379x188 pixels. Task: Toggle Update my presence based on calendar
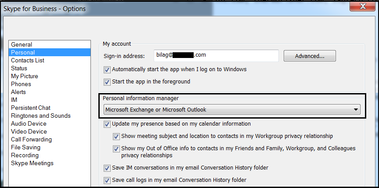(x=107, y=124)
